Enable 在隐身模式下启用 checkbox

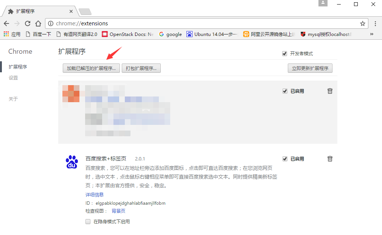click(88, 222)
